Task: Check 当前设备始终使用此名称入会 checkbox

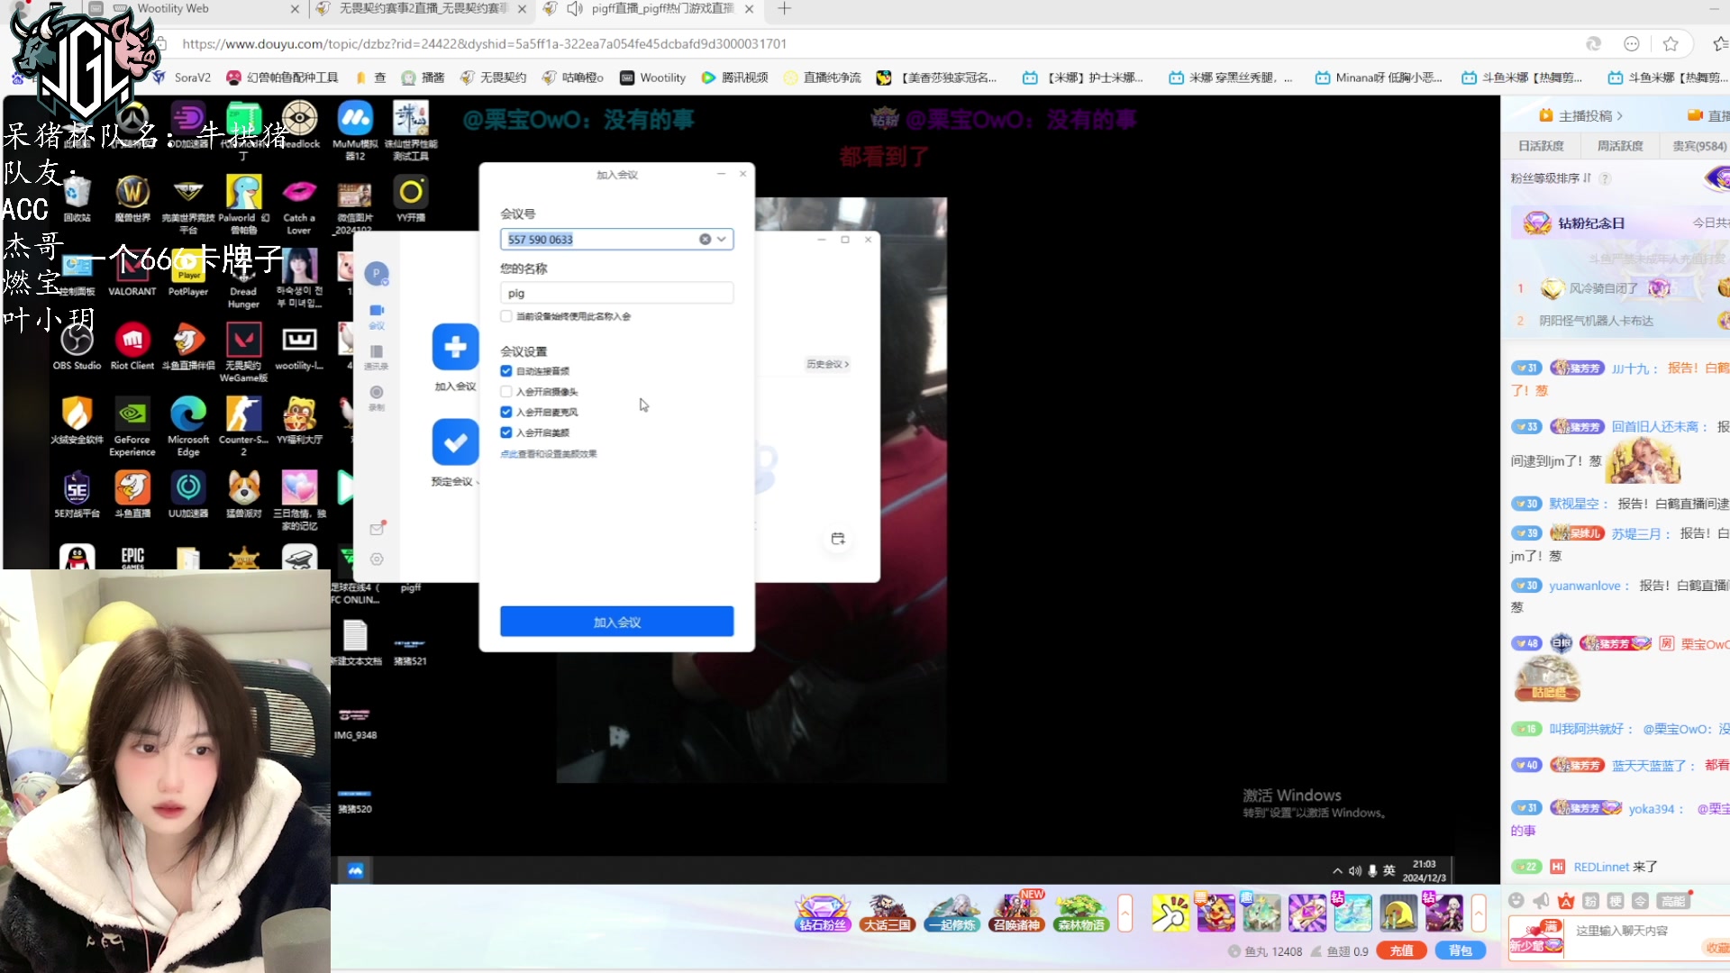Action: pyautogui.click(x=506, y=316)
